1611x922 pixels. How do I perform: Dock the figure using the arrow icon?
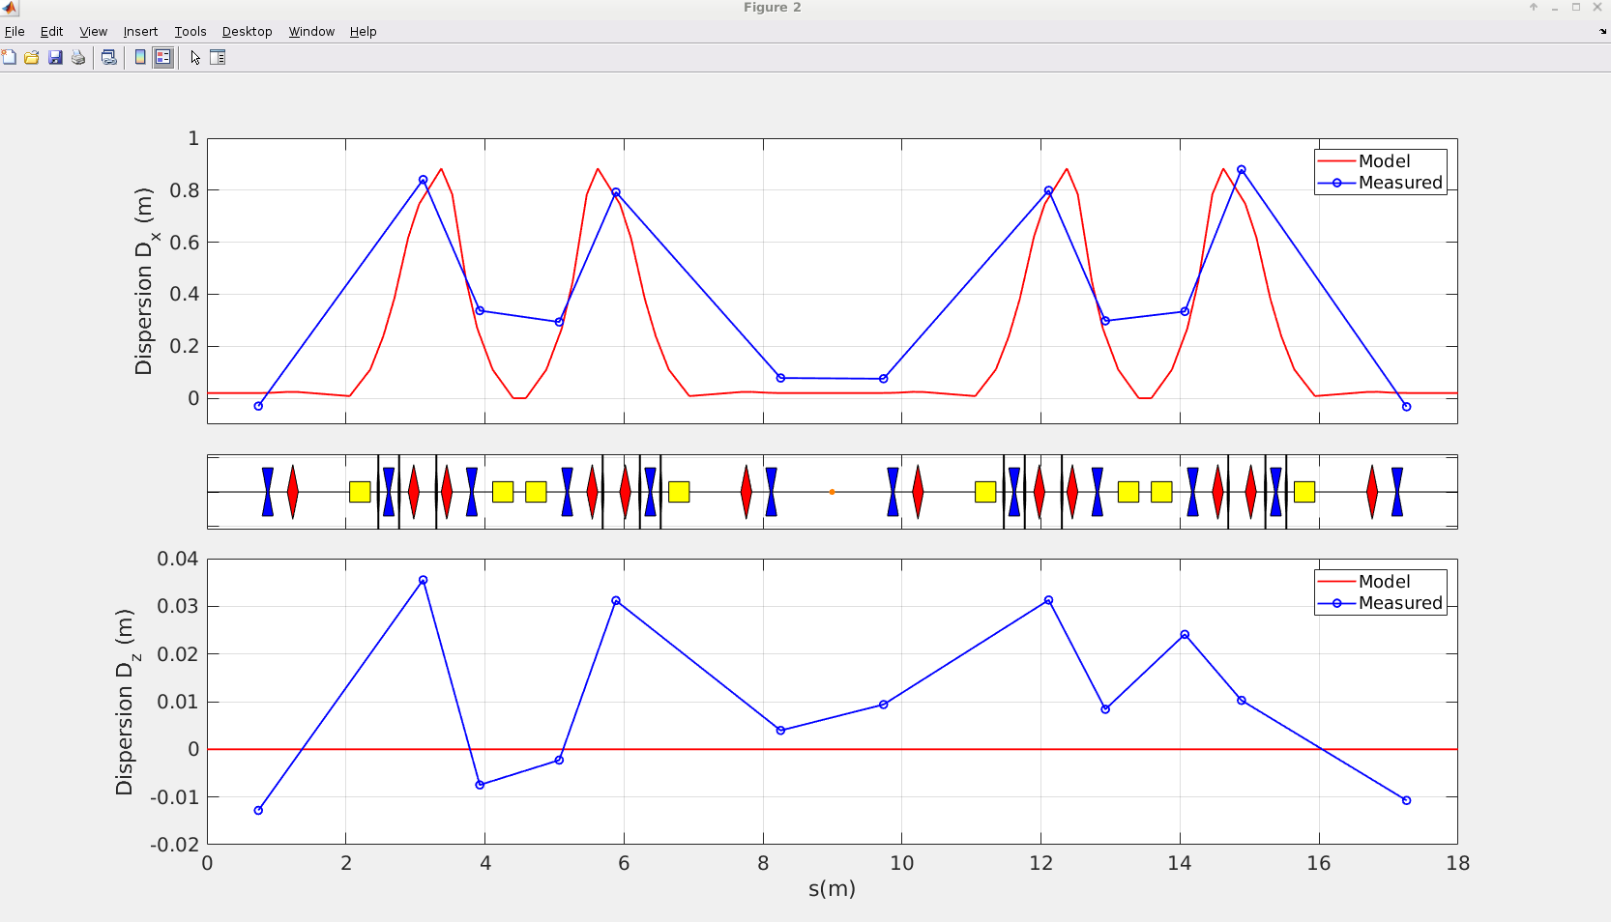(x=1602, y=32)
